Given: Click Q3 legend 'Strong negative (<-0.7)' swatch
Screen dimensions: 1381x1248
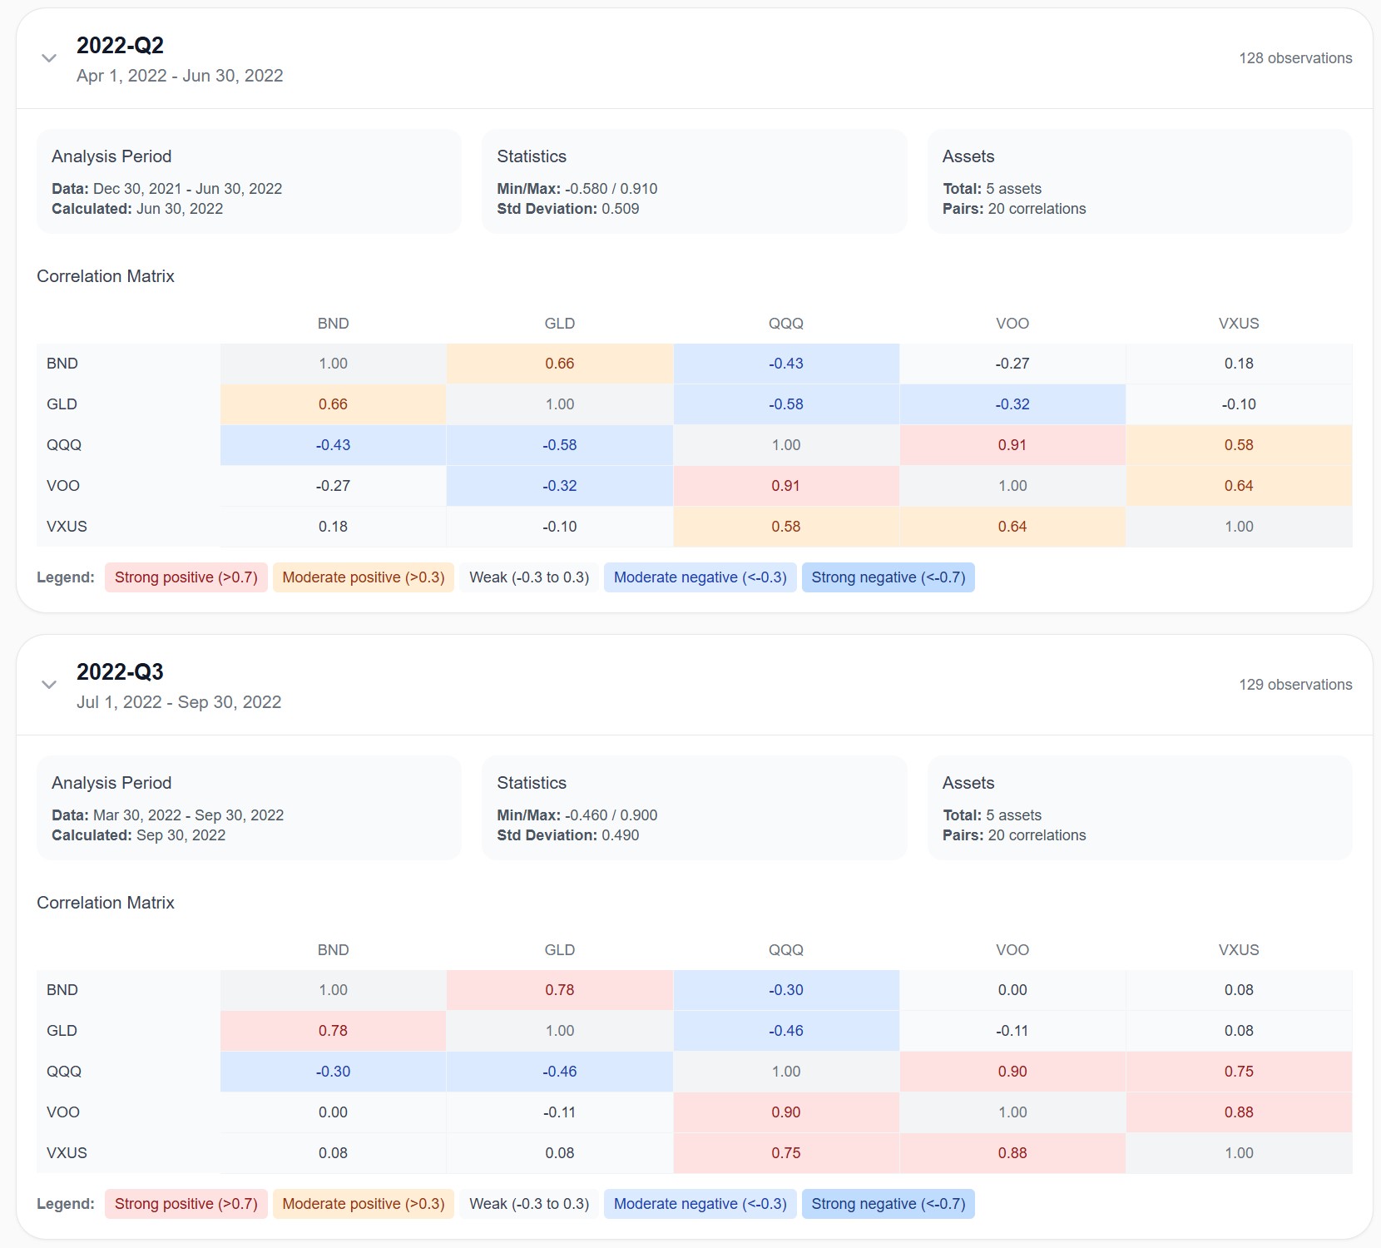Looking at the screenshot, I should pyautogui.click(x=888, y=1204).
